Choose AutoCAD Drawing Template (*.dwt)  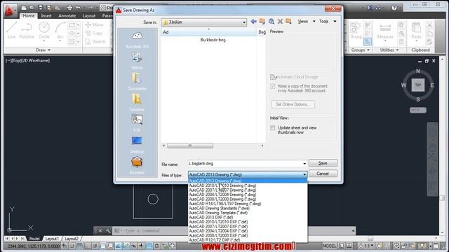click(x=248, y=213)
